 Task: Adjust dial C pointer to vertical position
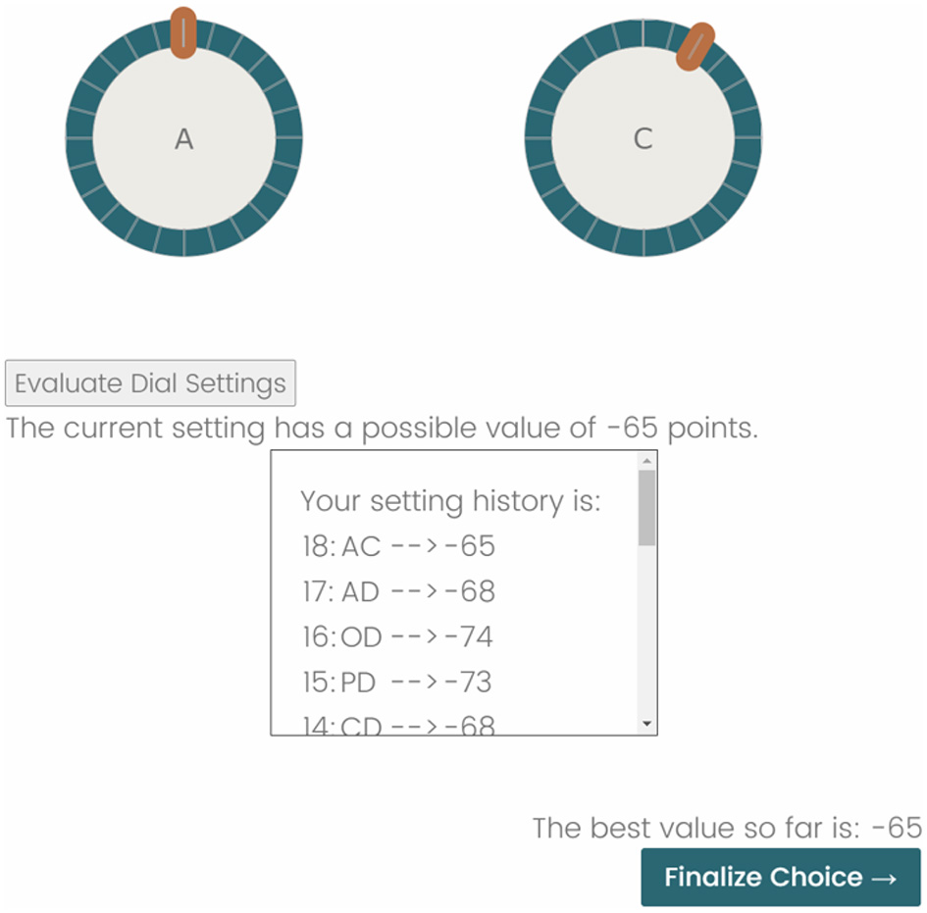pos(643,34)
